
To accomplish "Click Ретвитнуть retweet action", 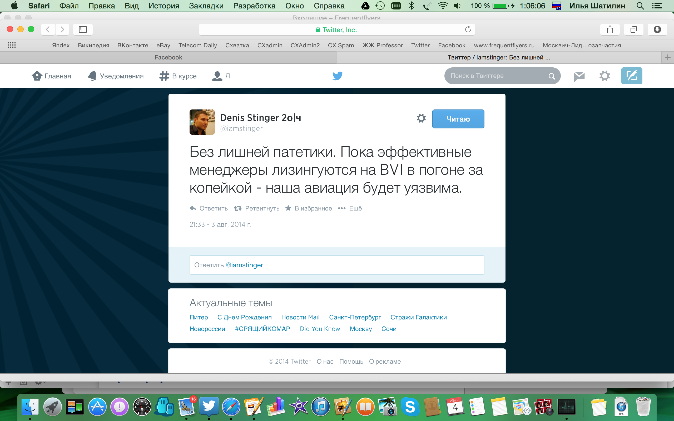I will [256, 208].
